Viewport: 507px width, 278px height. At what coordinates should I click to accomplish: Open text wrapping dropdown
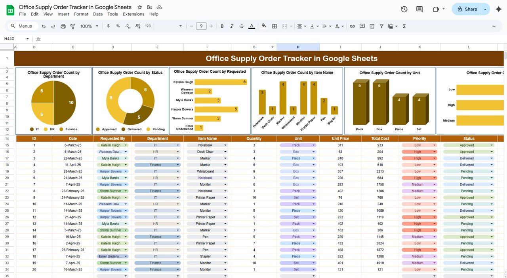326,26
